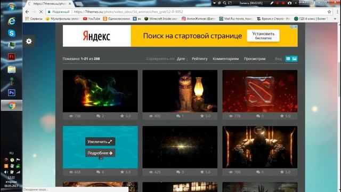This screenshot has height=192, width=341.
Task: Click the volume speaker tray icon
Action: click(x=6, y=172)
